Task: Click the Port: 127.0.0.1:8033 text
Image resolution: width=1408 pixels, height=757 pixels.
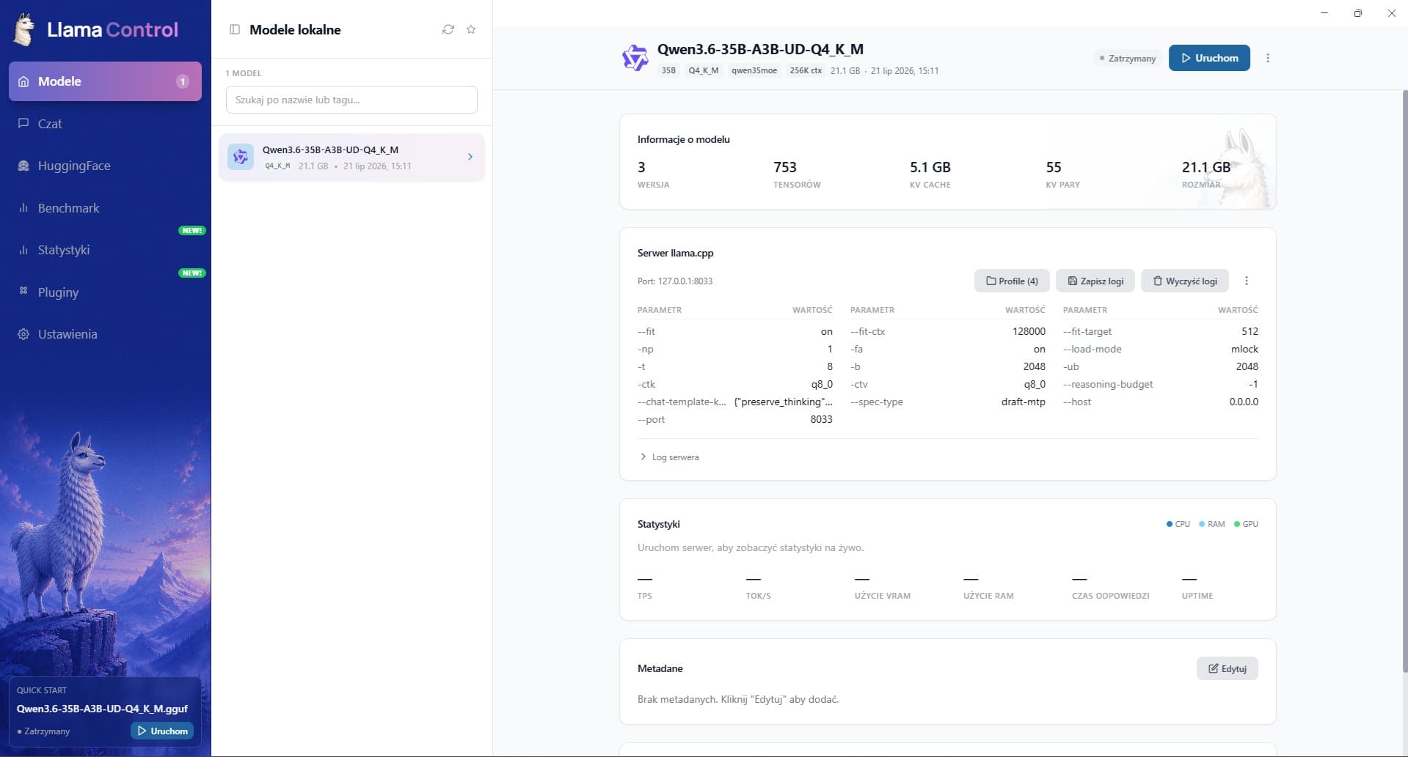Action: click(x=675, y=281)
